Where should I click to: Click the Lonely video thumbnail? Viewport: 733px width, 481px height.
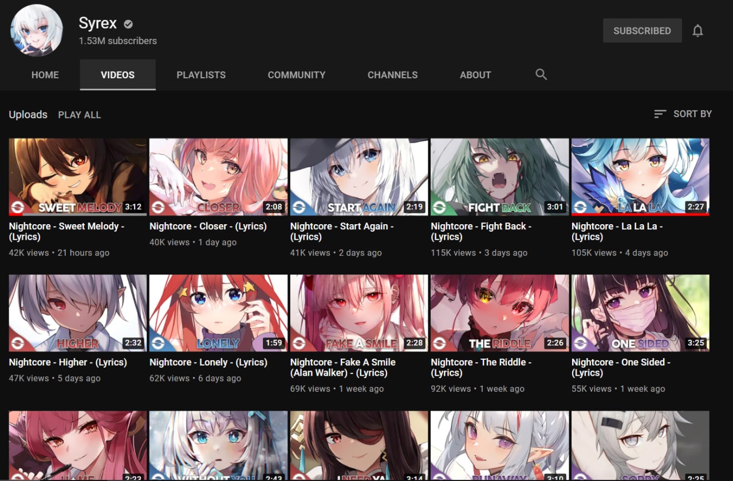218,313
